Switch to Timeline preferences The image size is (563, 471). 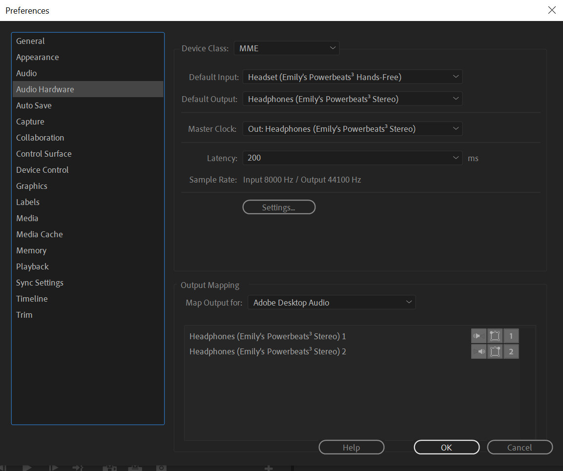(88, 299)
